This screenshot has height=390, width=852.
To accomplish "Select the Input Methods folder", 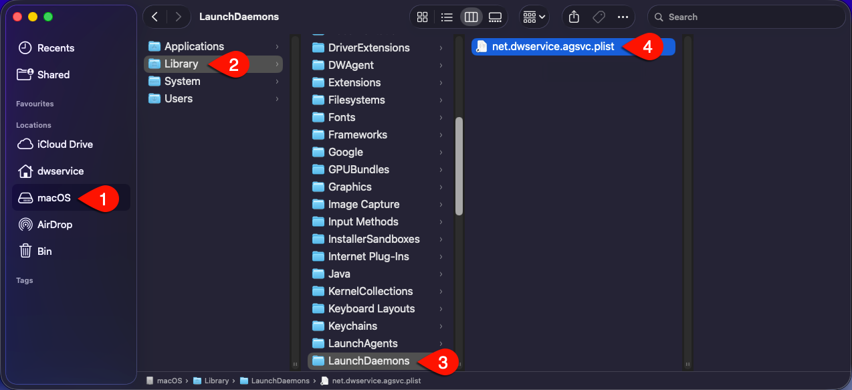I will 378,221.
